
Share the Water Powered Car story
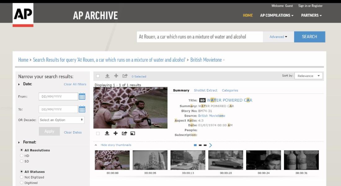[x=124, y=133]
